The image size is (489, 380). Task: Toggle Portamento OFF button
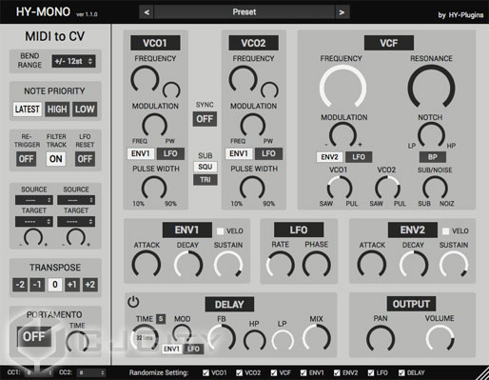(34, 336)
